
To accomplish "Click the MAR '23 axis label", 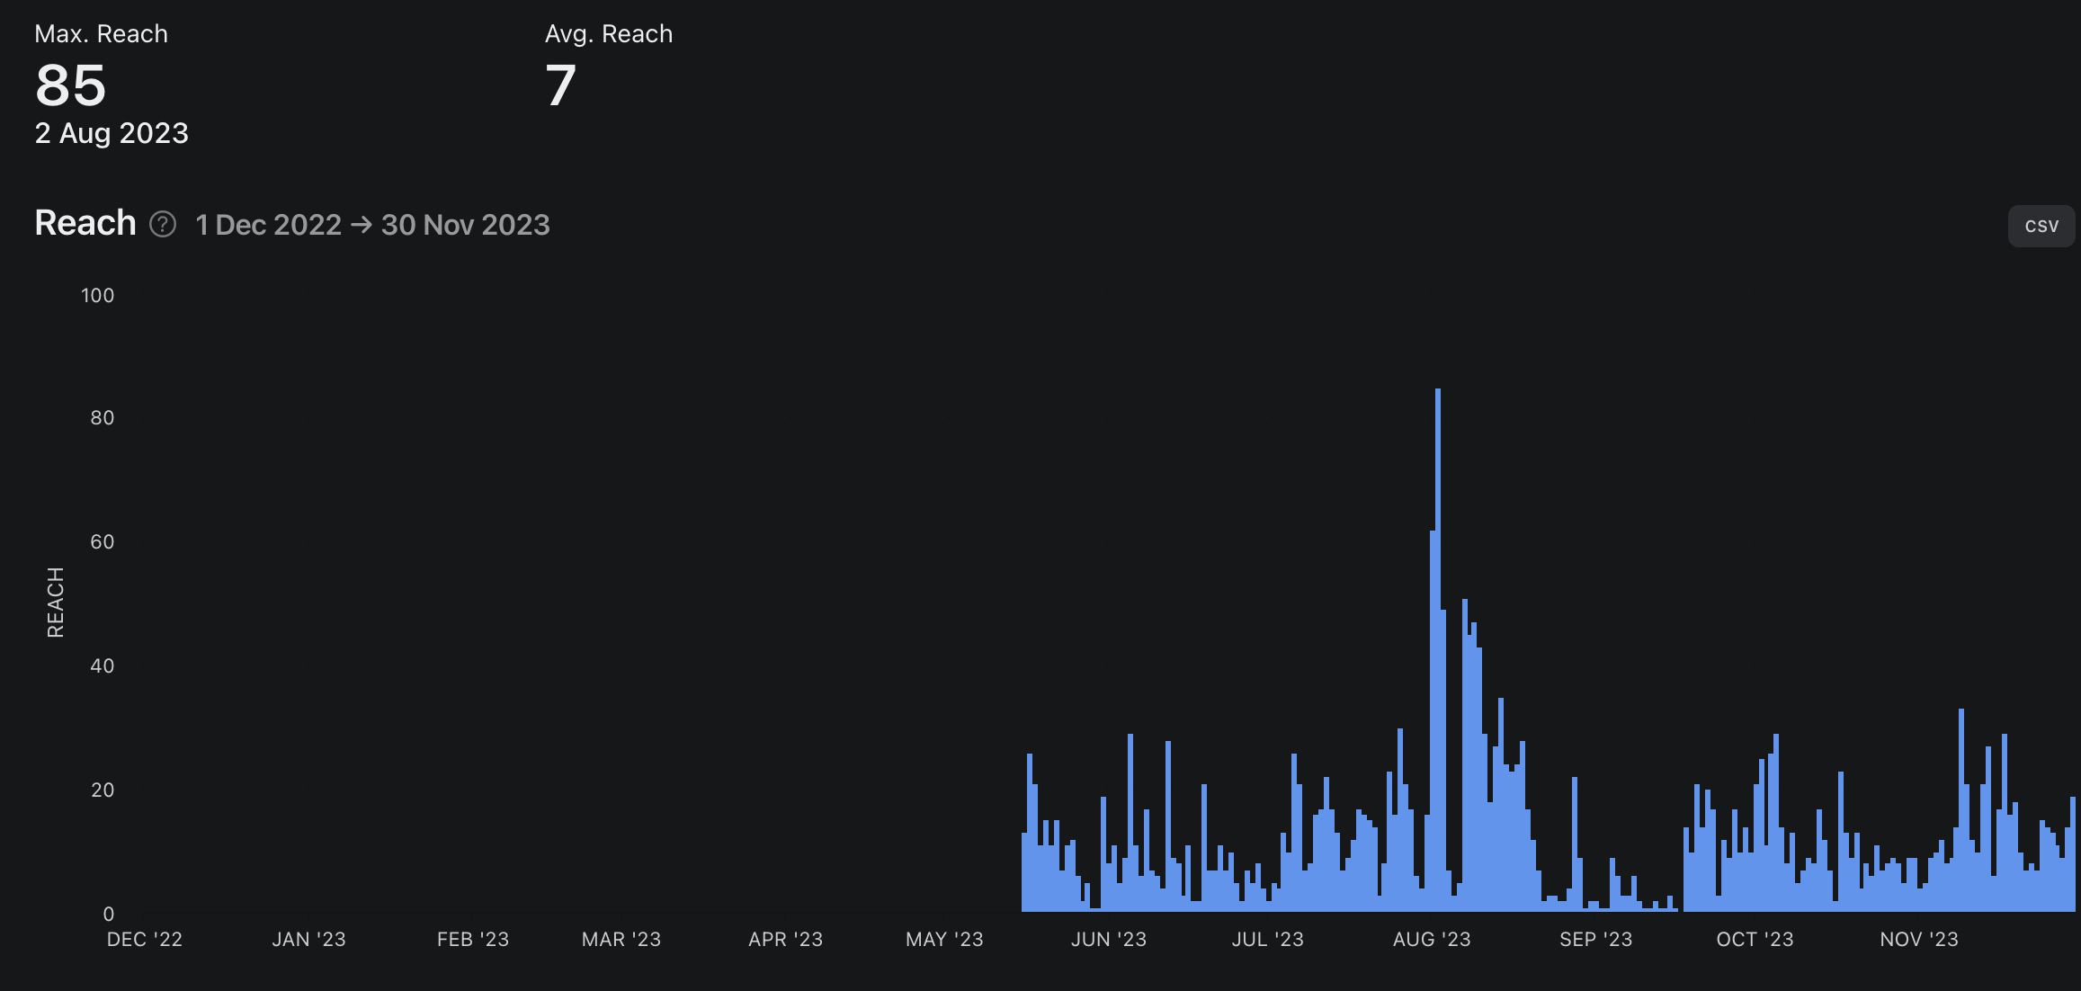I will point(621,940).
